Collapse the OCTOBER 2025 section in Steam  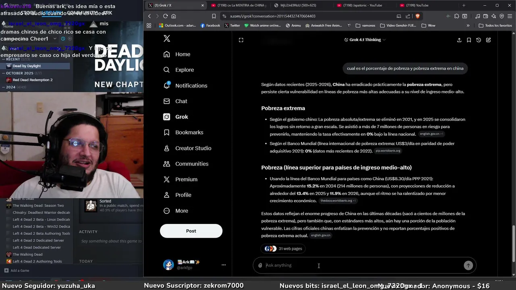pyautogui.click(x=4, y=73)
